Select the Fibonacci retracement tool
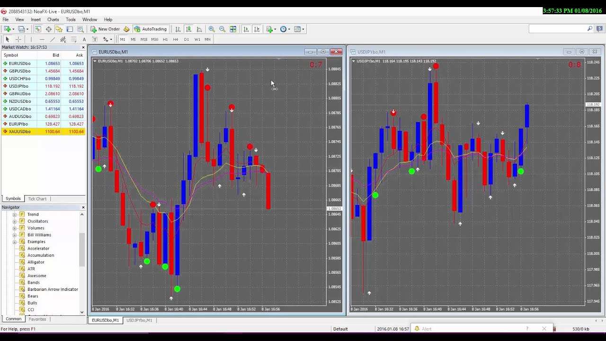 pyautogui.click(x=73, y=39)
